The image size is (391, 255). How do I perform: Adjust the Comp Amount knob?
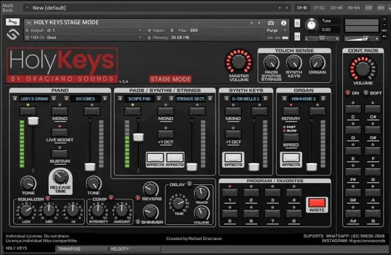[122, 211]
